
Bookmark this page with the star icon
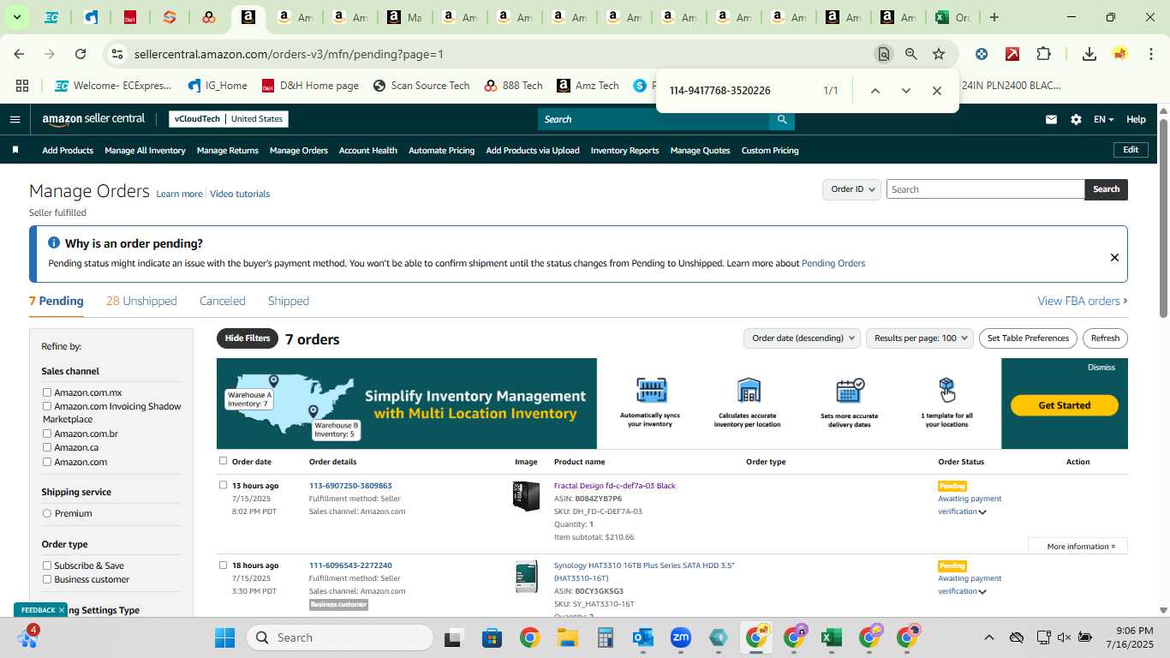click(x=939, y=54)
